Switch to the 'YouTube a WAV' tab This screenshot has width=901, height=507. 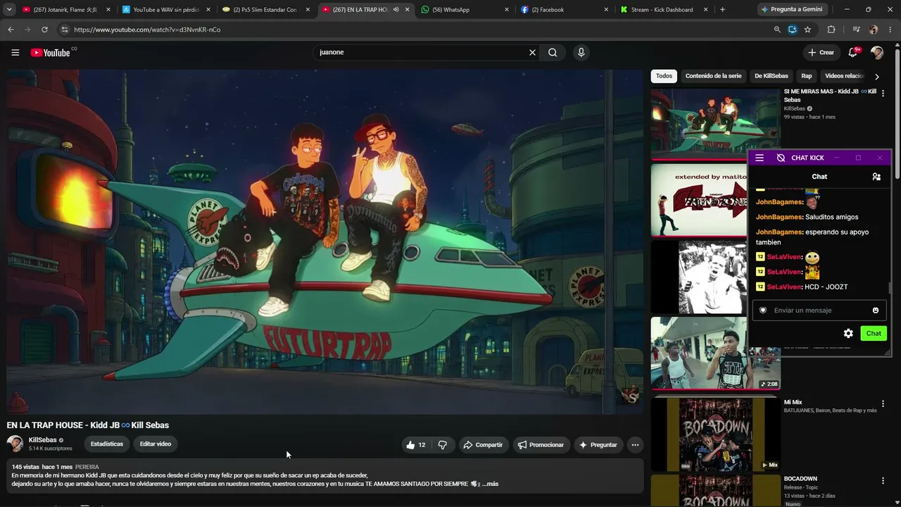tap(166, 10)
